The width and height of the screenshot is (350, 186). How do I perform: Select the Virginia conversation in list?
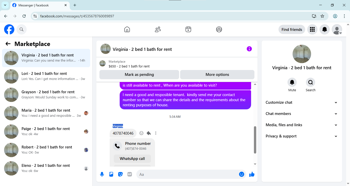click(x=46, y=58)
